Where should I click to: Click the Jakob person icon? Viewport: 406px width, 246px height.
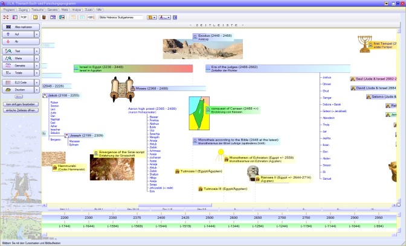[x=45, y=96]
